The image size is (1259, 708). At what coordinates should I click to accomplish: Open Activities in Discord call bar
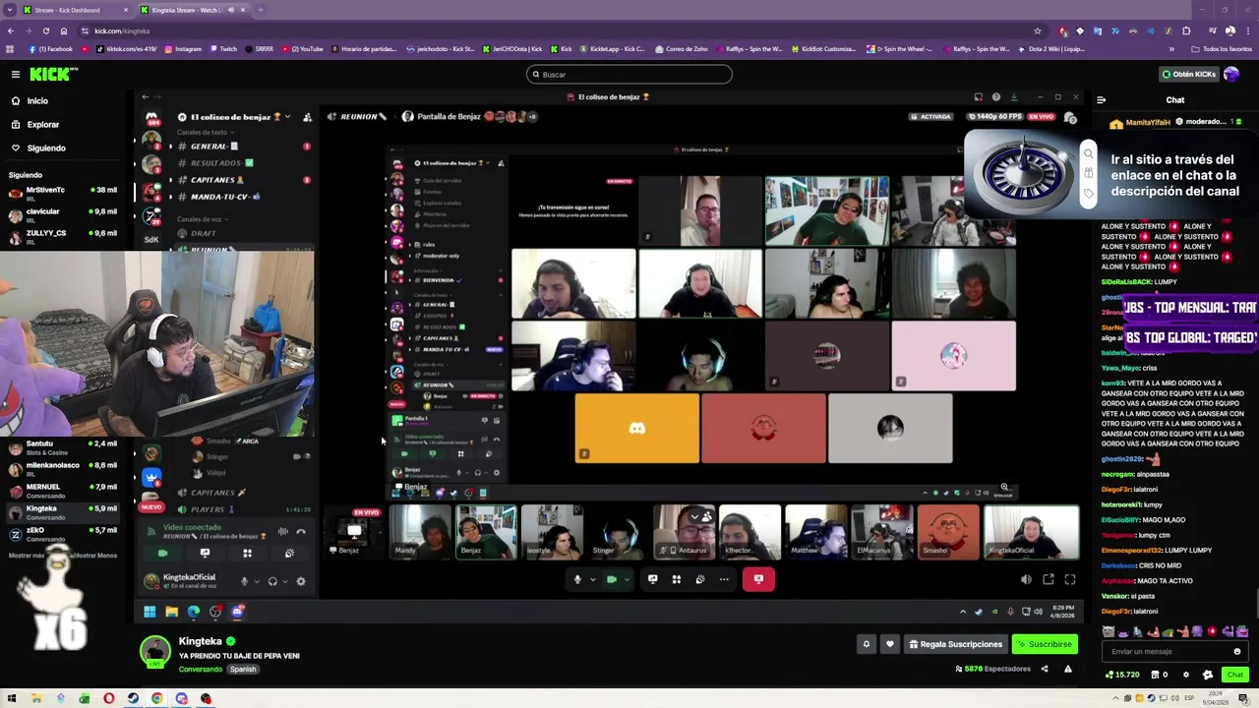pos(677,579)
